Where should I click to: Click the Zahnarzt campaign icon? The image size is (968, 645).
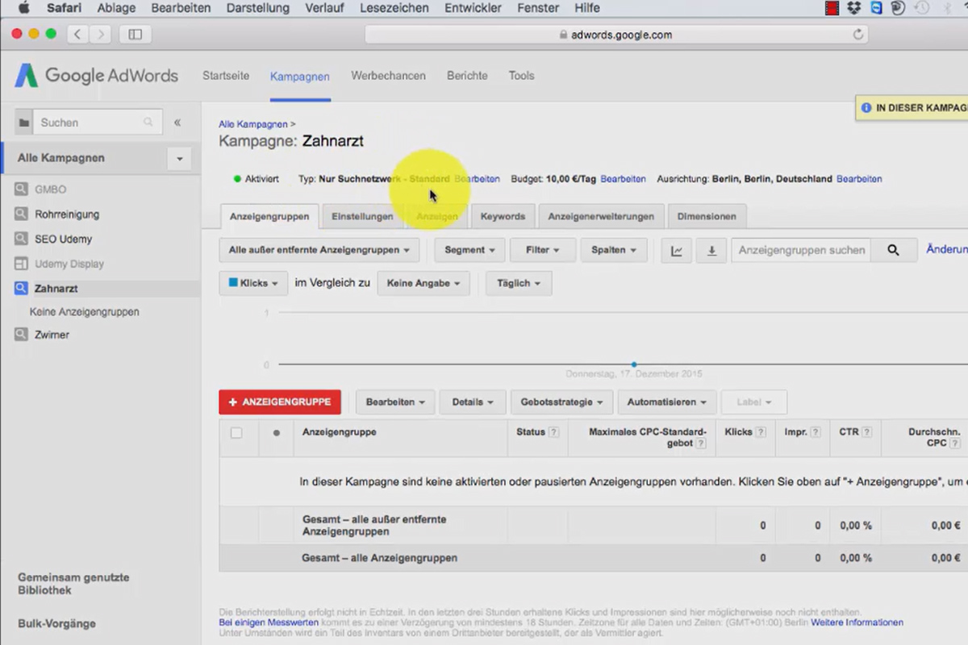pyautogui.click(x=21, y=288)
